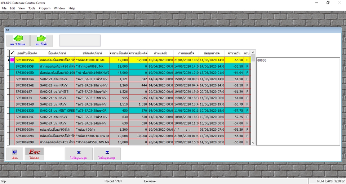Click the ครบ column header
The image size is (346, 184).
[x=247, y=53]
